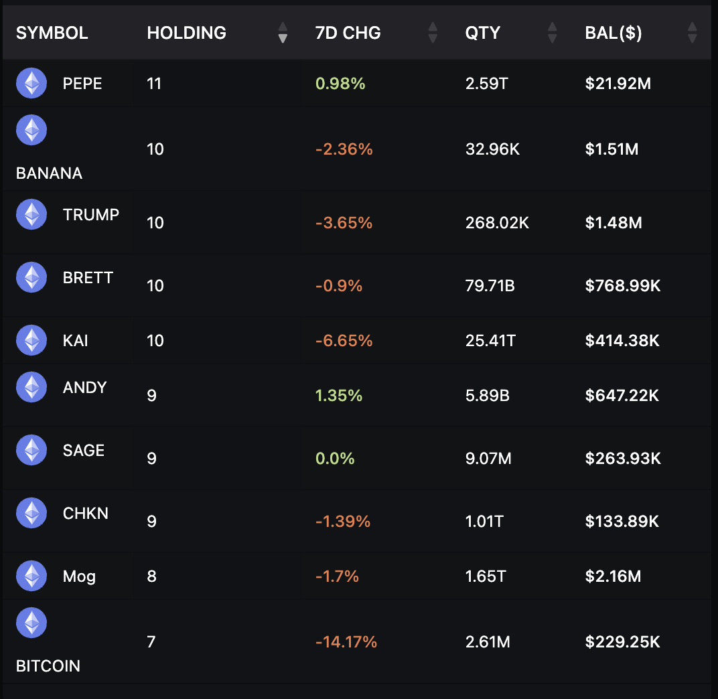Viewport: 718px width, 699px height.
Task: Sort by BAL($) using its sort arrows
Action: 693,33
